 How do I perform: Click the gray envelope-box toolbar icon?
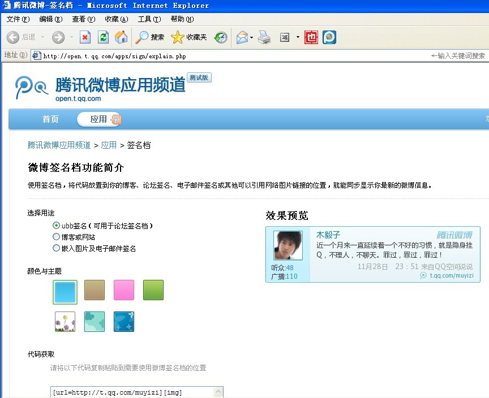pos(285,37)
